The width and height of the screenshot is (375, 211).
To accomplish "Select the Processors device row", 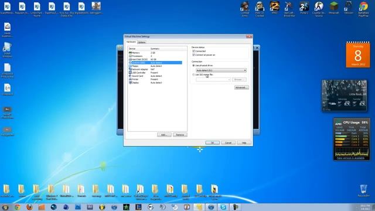I will coord(155,56).
